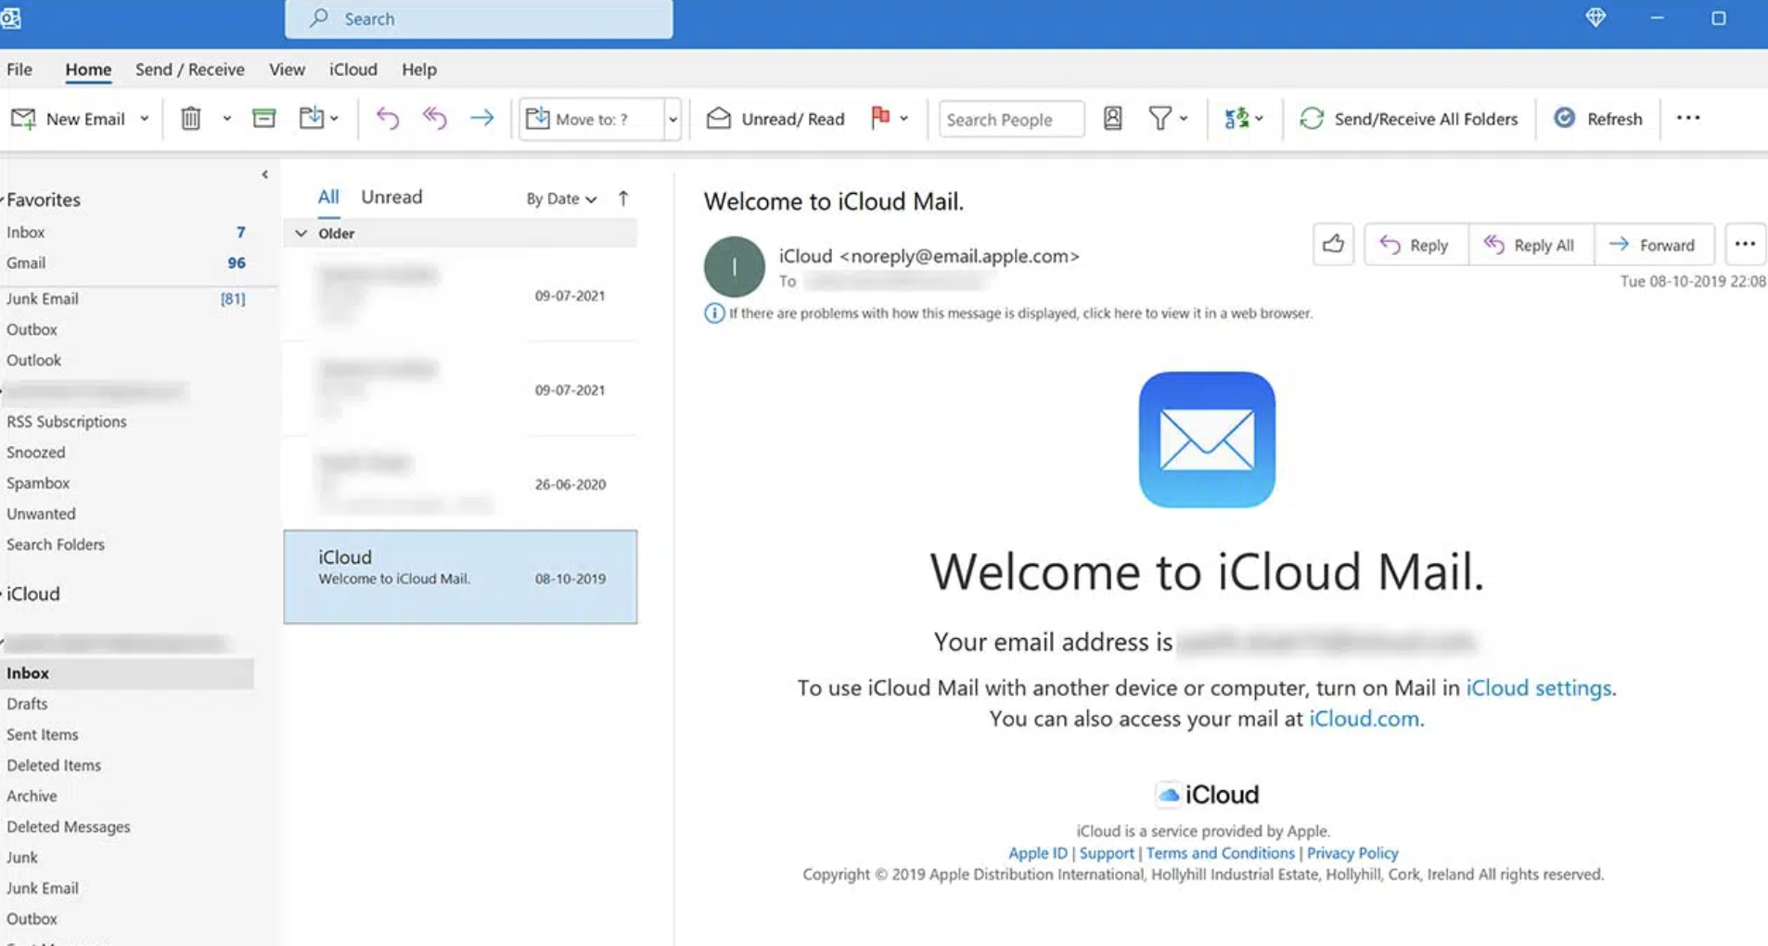Open the Support footer link
Image resolution: width=1768 pixels, height=946 pixels.
coord(1107,853)
